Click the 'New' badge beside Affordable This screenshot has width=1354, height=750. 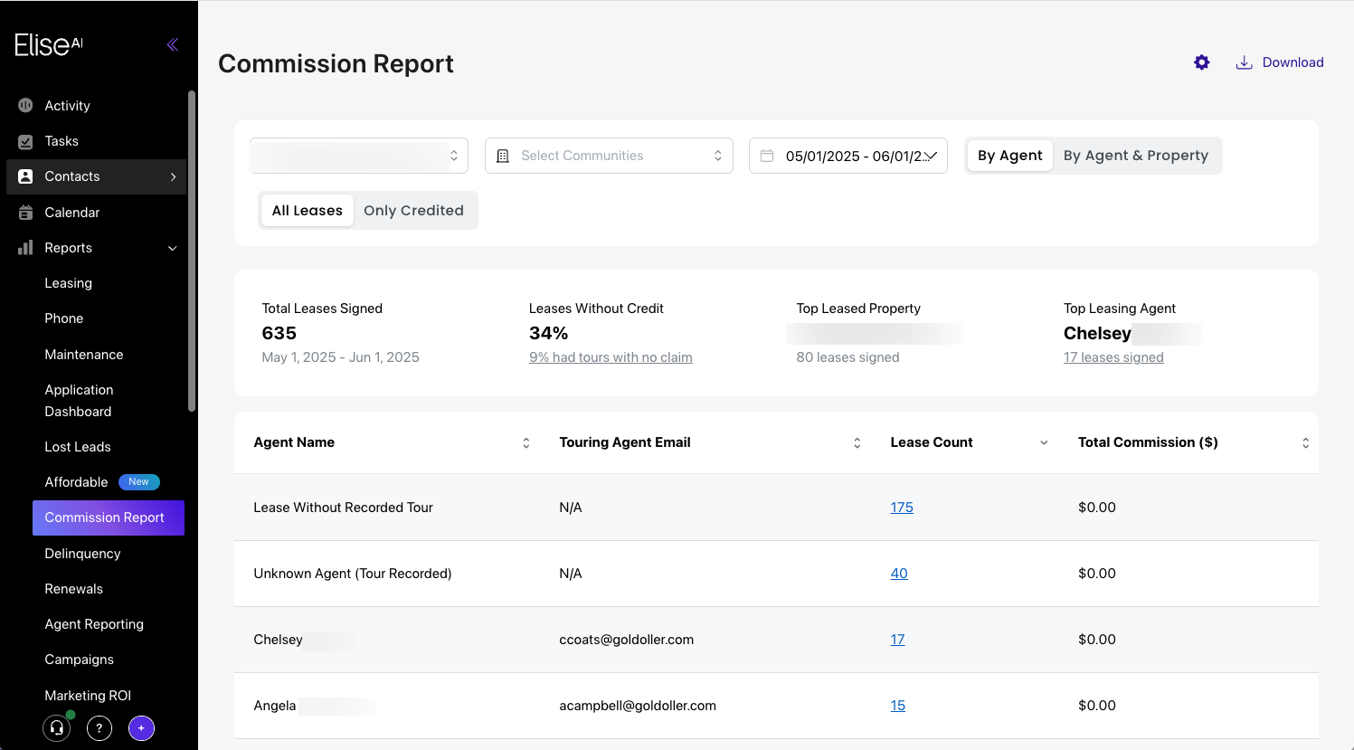click(138, 482)
